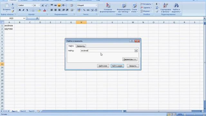Click the Fill down icon
The image size is (206, 116).
(x=157, y=8)
